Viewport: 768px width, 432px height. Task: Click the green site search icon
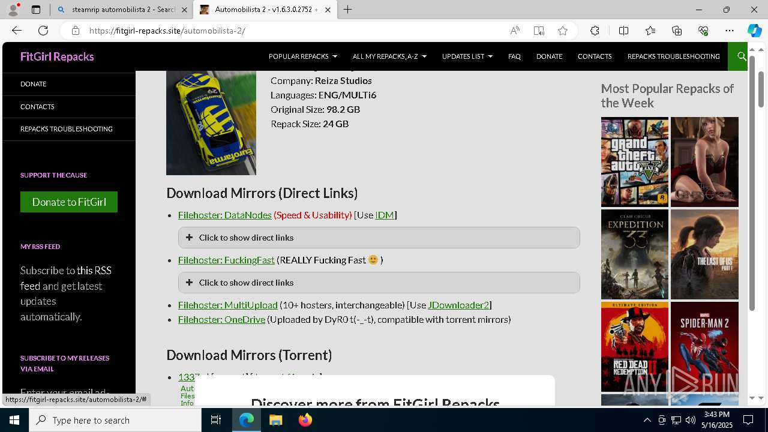tap(739, 56)
